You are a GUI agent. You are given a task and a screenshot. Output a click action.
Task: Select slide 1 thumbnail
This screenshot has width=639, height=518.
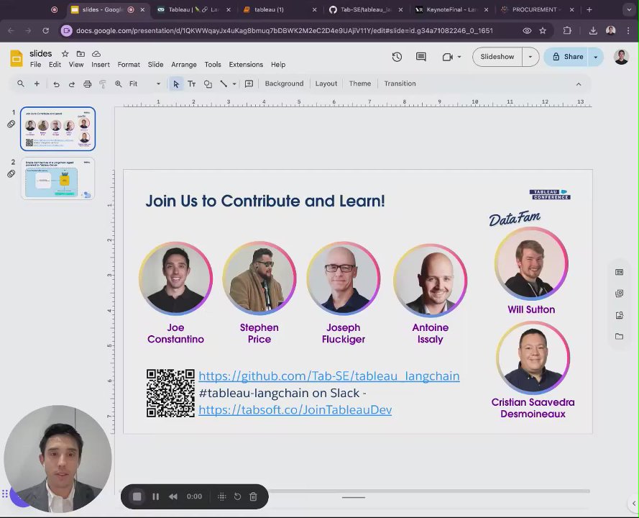tap(58, 129)
